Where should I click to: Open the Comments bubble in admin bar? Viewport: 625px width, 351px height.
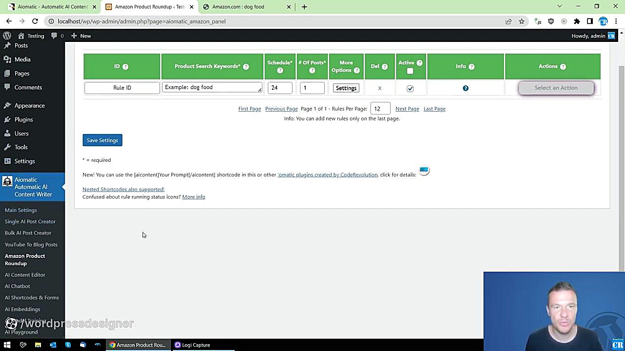[57, 36]
